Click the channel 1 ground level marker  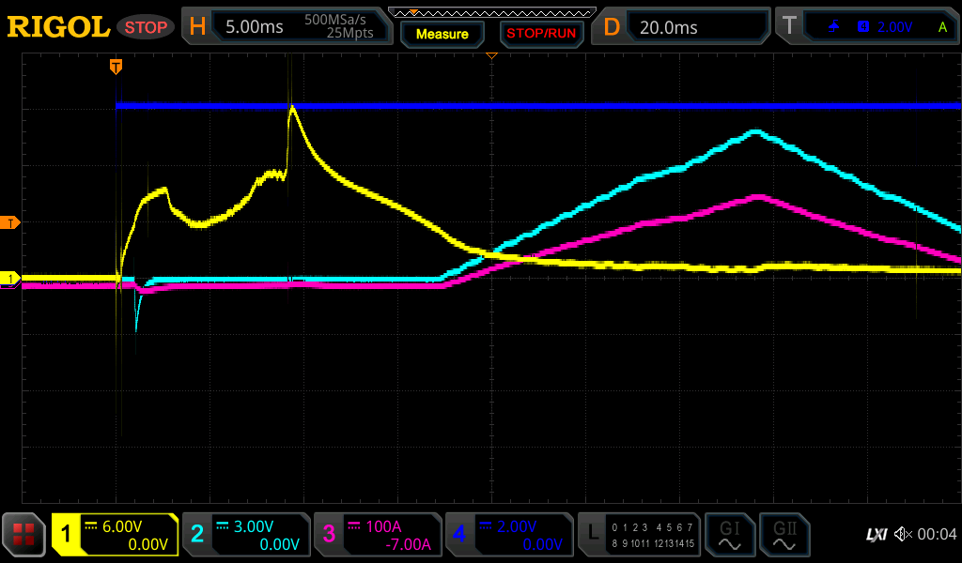coord(11,279)
